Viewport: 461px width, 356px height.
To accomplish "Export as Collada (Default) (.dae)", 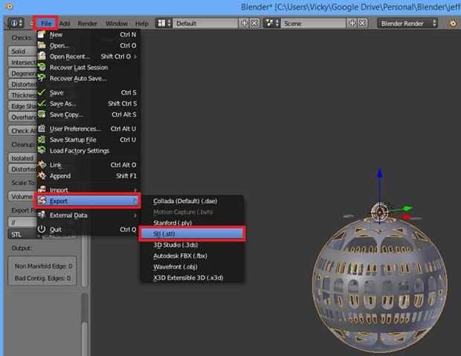I will click(x=193, y=201).
